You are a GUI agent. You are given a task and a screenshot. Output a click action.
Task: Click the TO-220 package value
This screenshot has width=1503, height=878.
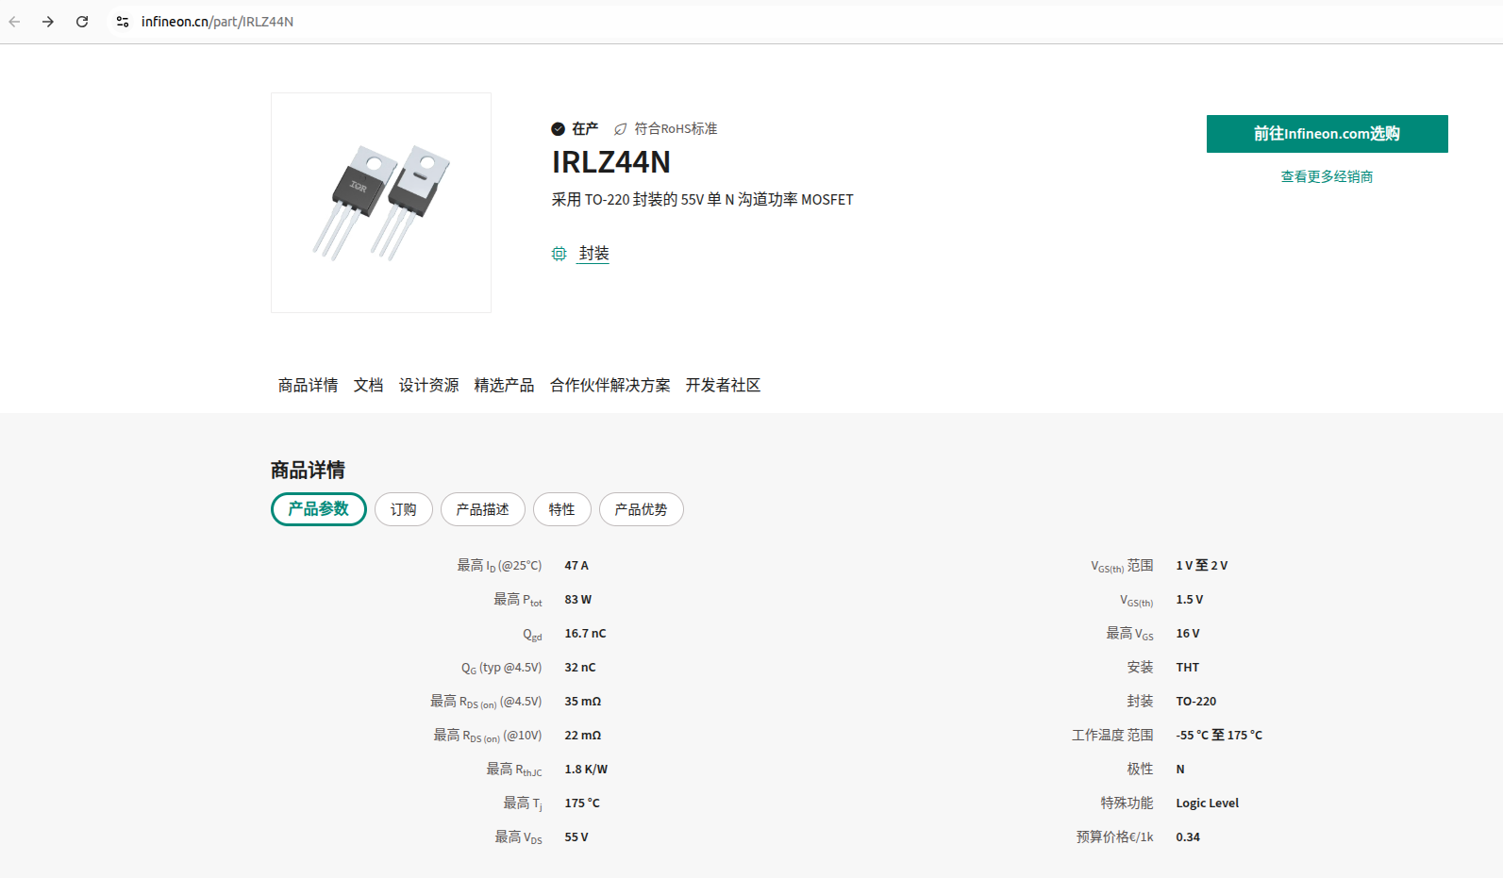coord(1196,702)
